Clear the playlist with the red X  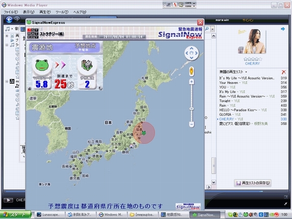tap(284, 72)
